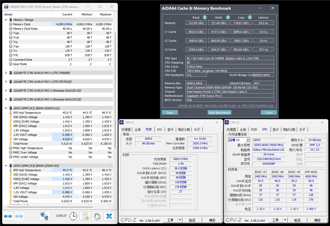330x226 pixels.
Task: Switch to 内存 tab in SPD CPU-Z window
Action: point(254,129)
